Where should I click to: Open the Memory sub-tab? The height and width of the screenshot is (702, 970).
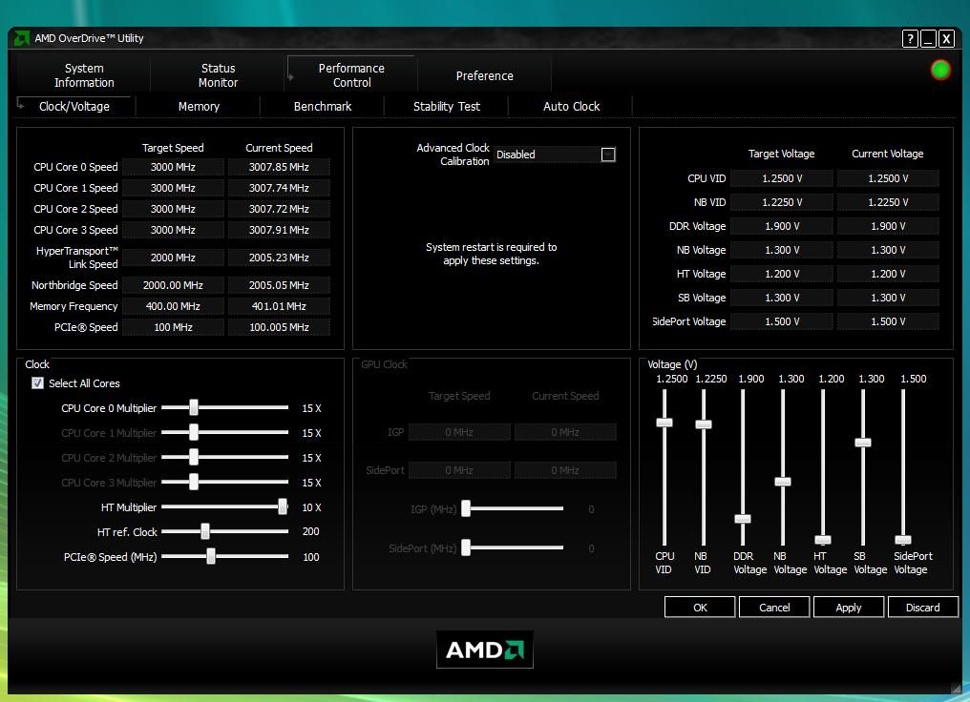pos(198,106)
